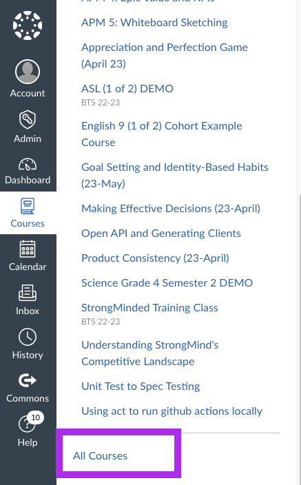Open Open API and Generating Clients

tap(161, 234)
